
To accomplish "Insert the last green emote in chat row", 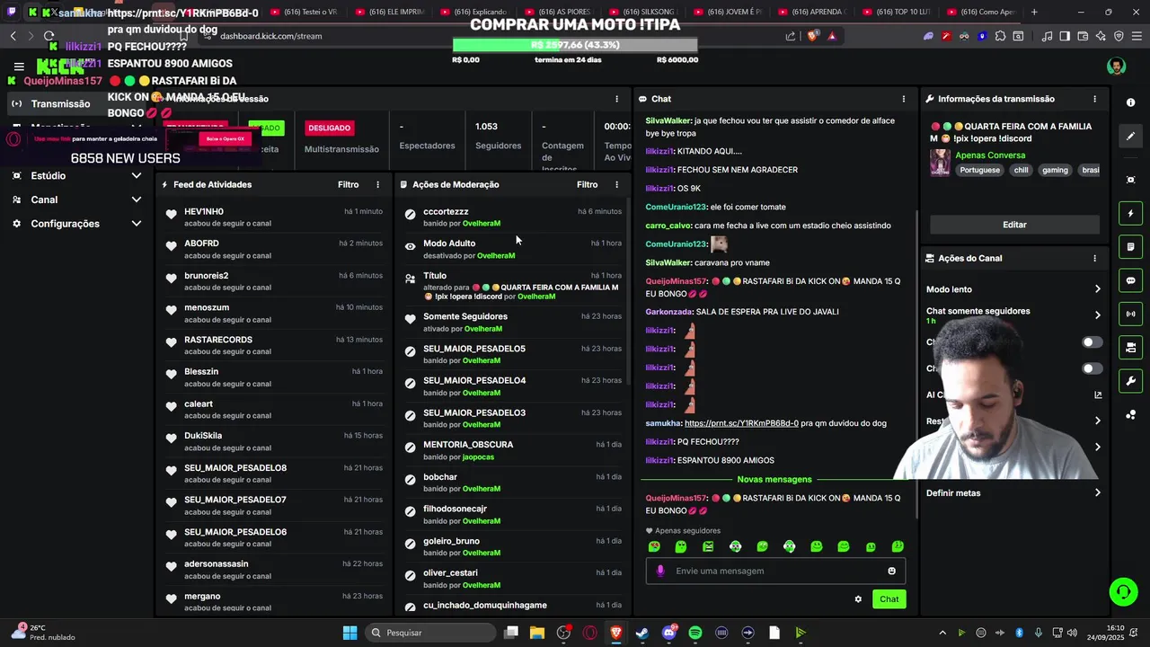I will point(898,546).
